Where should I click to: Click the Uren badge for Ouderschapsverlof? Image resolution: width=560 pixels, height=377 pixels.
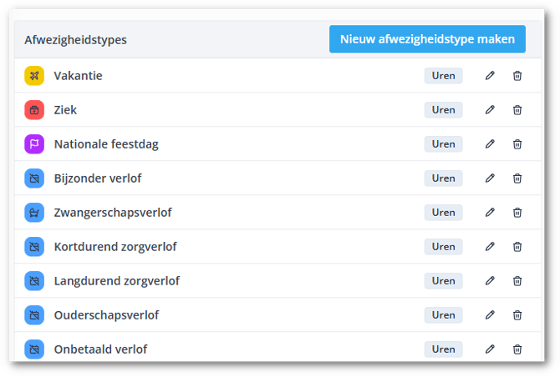coord(443,315)
